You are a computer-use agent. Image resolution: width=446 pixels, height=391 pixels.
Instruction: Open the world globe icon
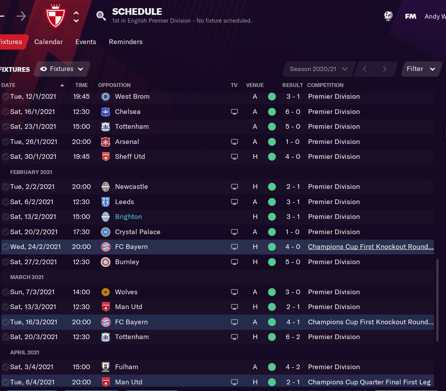pyautogui.click(x=388, y=16)
